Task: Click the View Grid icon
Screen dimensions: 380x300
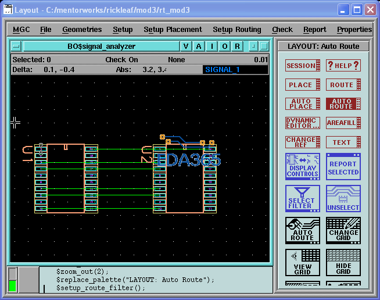Action: pos(302,262)
